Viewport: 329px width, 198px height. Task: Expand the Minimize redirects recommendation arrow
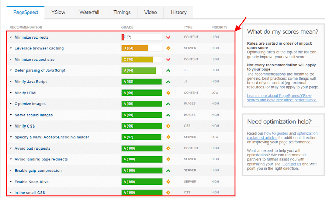(x=11, y=37)
